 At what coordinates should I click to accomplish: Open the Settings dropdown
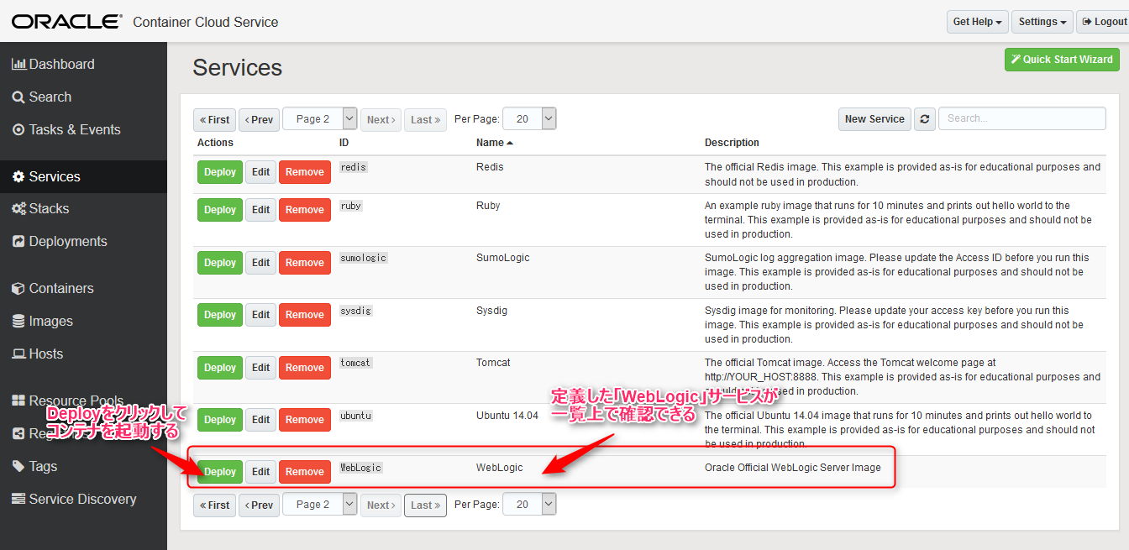pyautogui.click(x=1042, y=22)
